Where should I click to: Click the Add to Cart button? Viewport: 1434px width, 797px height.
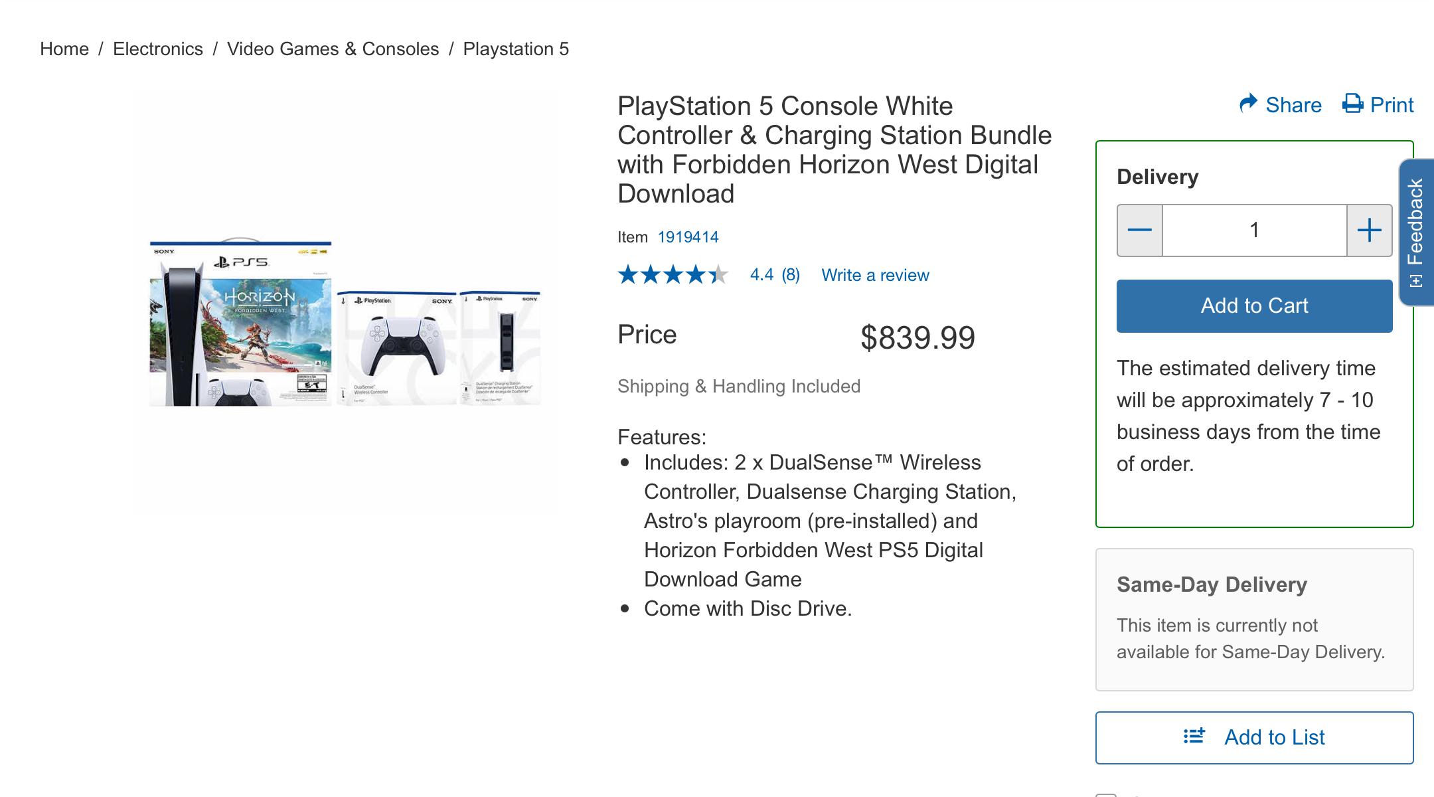click(x=1254, y=305)
